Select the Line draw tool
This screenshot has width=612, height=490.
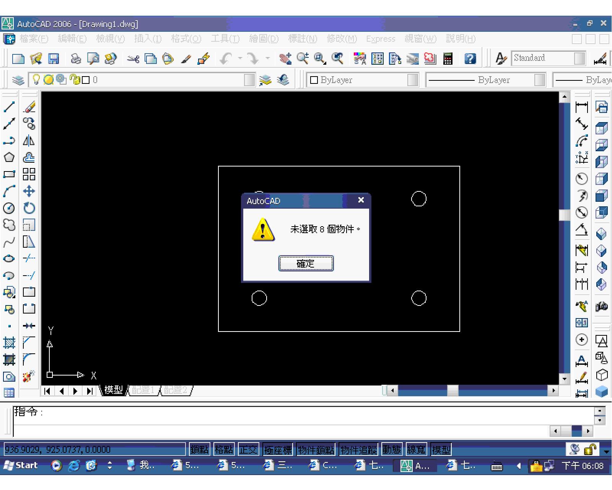(9, 107)
